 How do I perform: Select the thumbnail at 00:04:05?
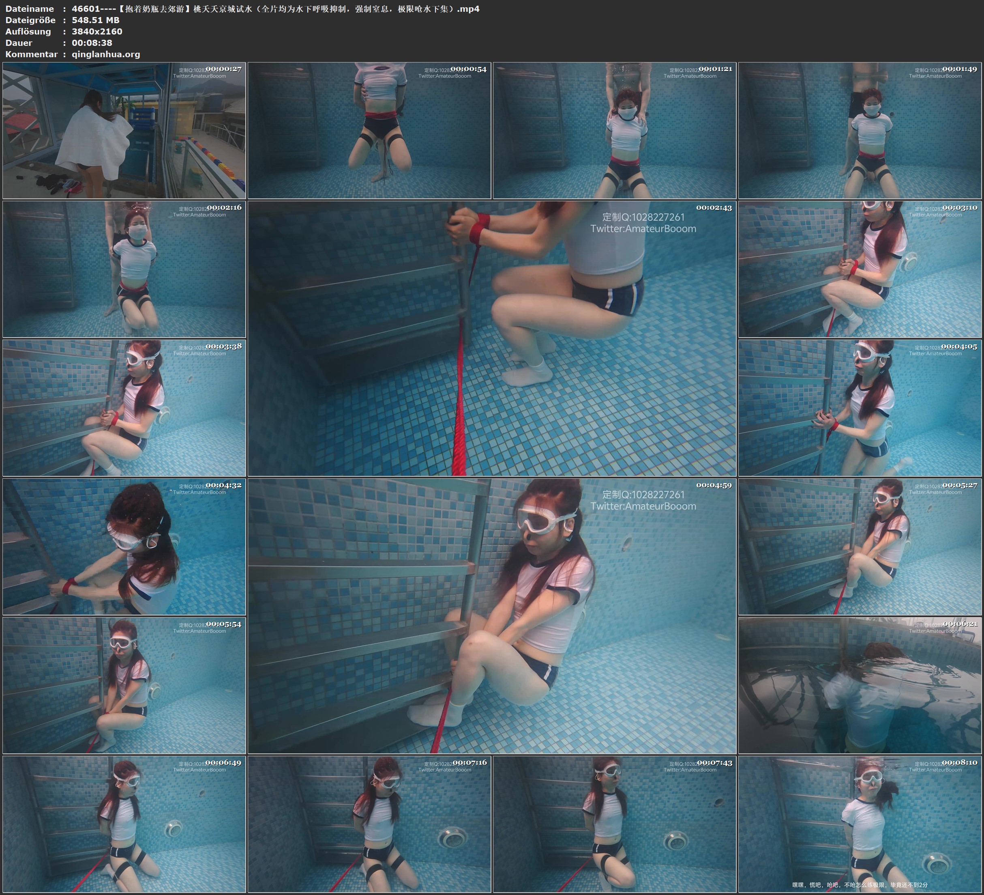click(860, 408)
